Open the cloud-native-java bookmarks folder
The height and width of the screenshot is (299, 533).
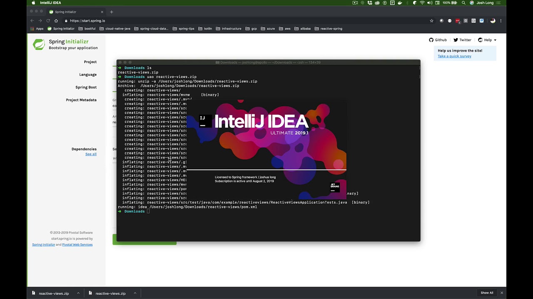point(115,29)
